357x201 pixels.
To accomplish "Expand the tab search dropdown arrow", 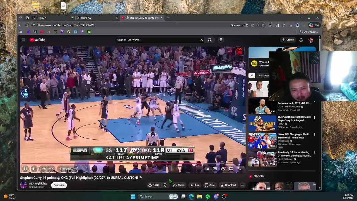I will click(x=20, y=18).
